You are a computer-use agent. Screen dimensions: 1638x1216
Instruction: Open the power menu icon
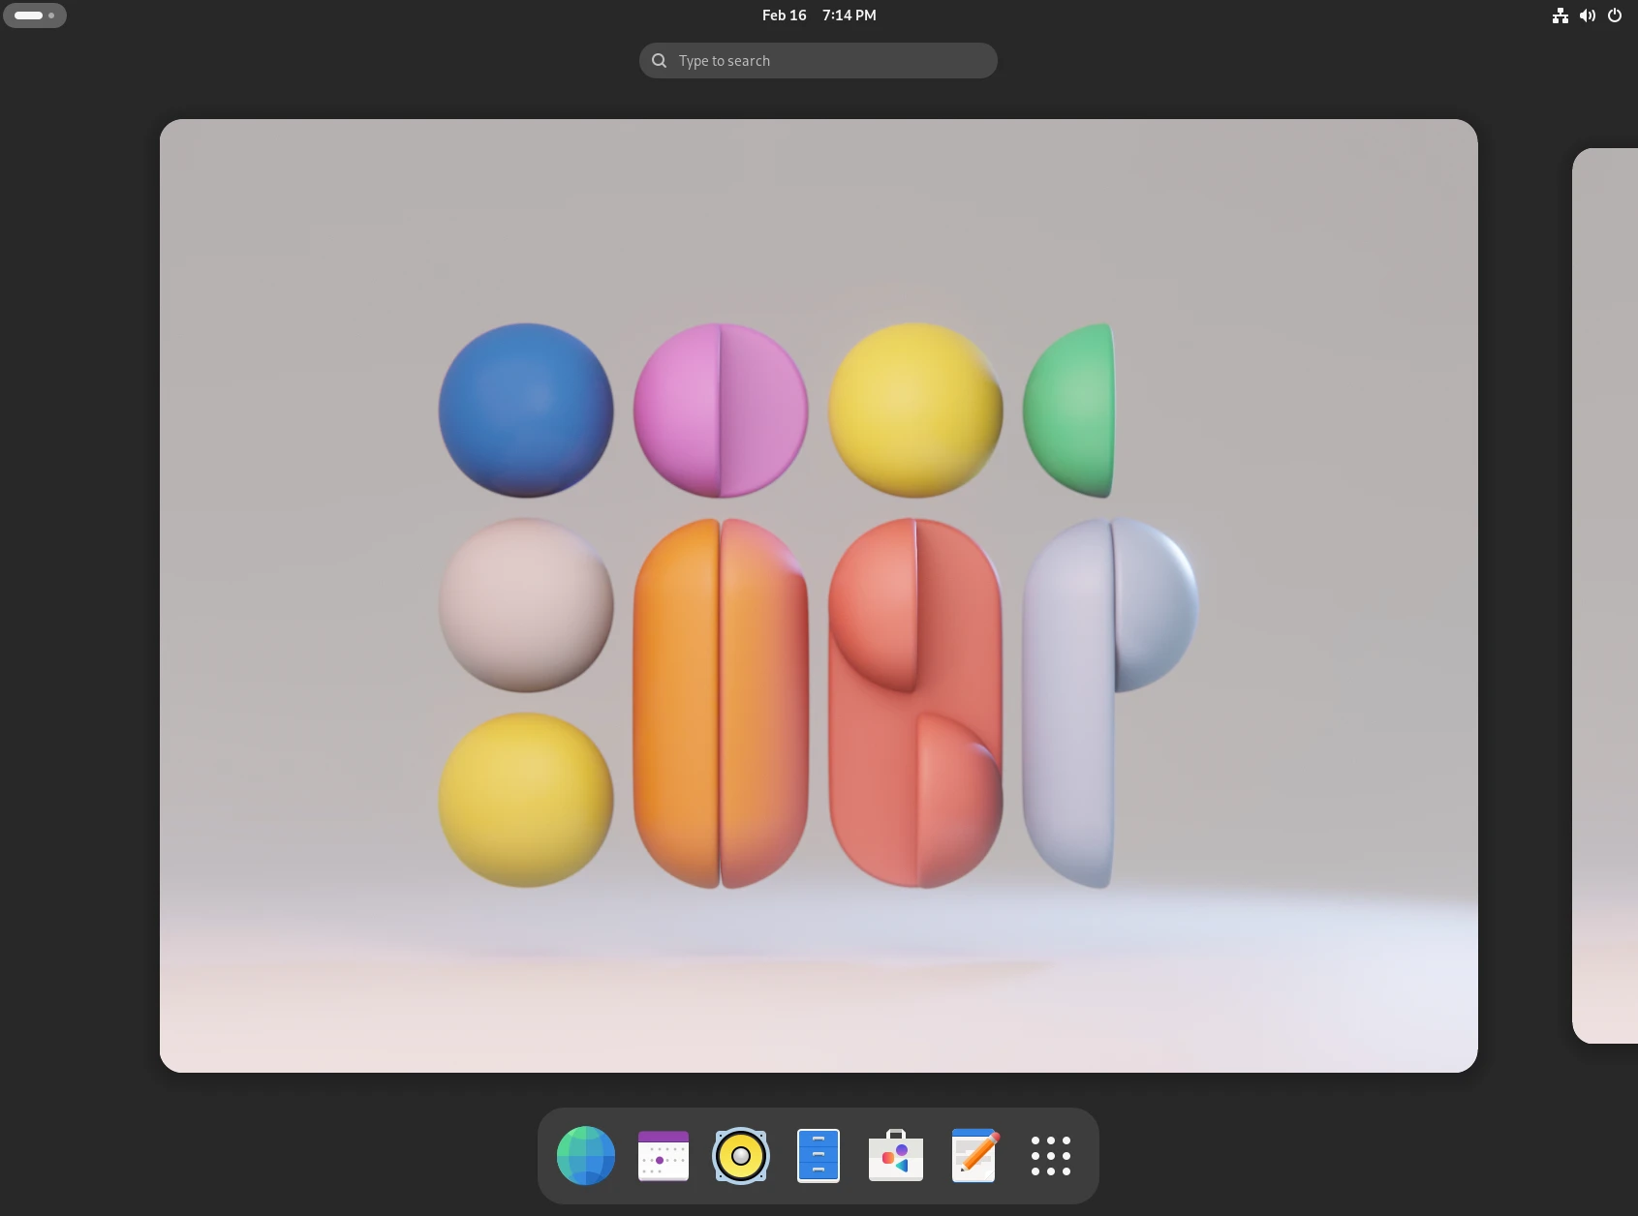[x=1615, y=15]
